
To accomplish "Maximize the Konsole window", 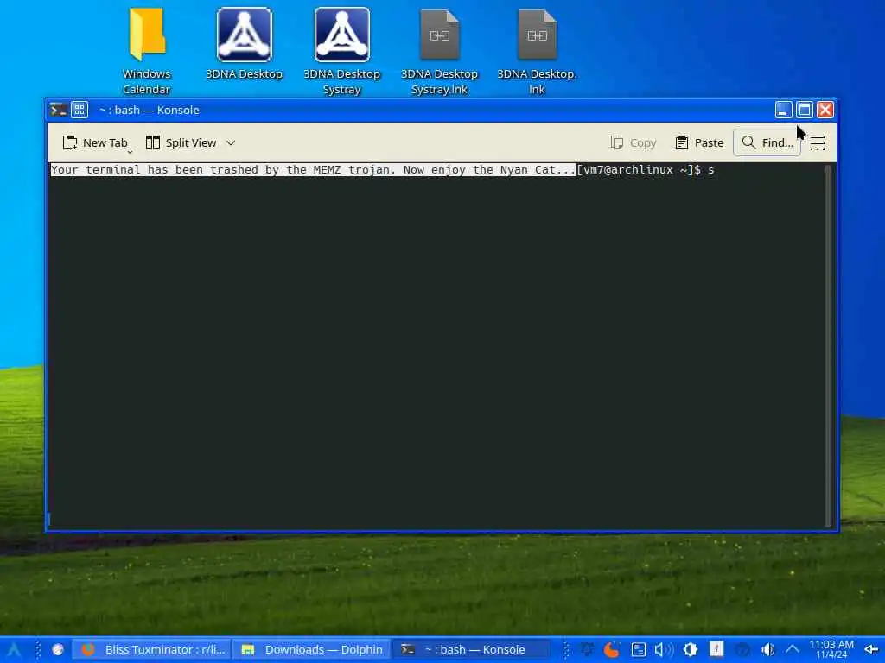I will pyautogui.click(x=805, y=110).
